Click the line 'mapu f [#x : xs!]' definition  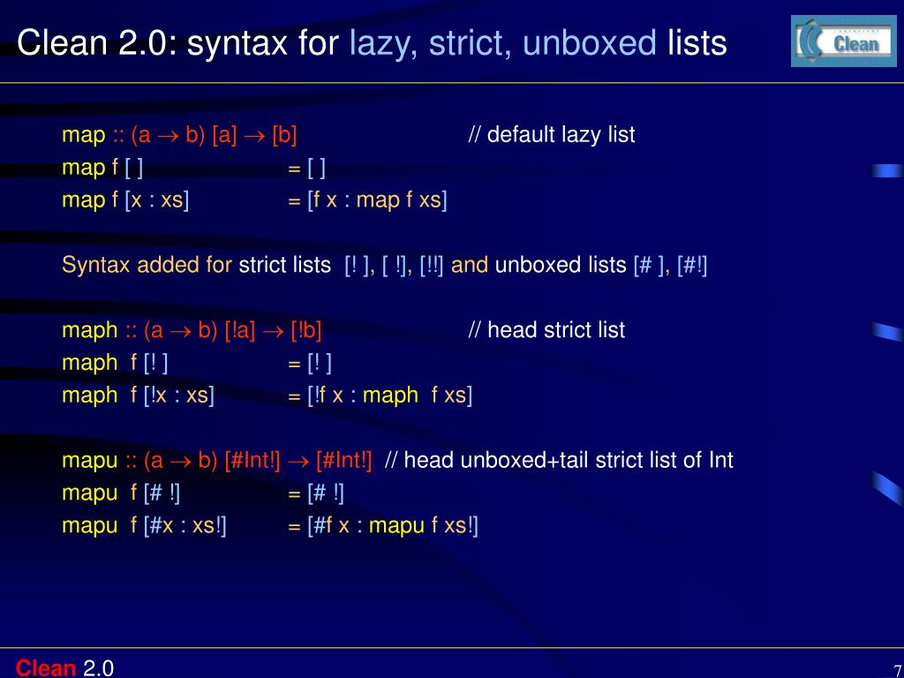[270, 526]
